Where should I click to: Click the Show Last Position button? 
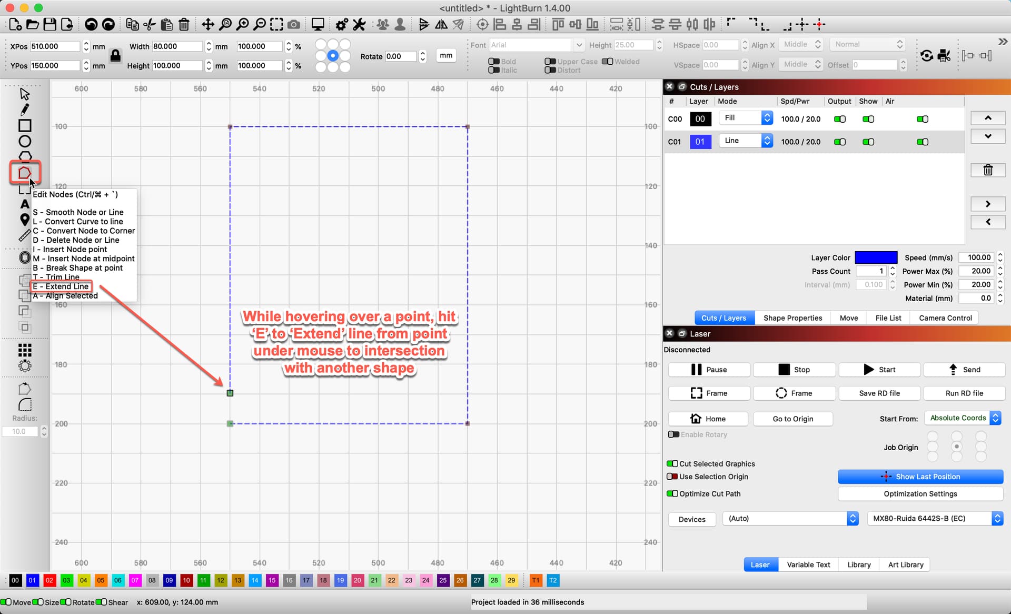pyautogui.click(x=920, y=477)
